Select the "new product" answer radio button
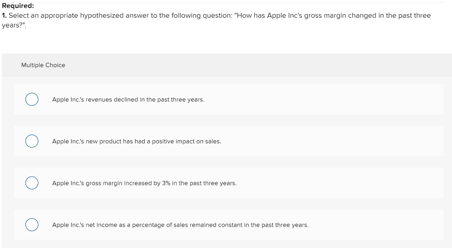452x248 pixels. pyautogui.click(x=31, y=141)
